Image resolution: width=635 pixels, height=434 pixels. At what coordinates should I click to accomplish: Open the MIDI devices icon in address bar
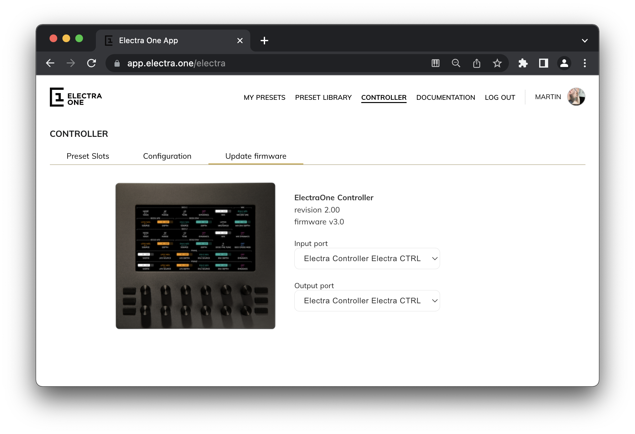coord(435,63)
